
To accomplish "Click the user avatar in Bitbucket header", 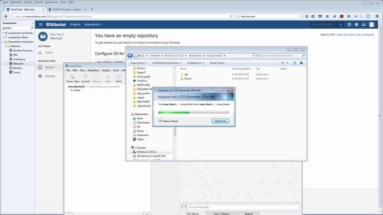I will 372,24.
